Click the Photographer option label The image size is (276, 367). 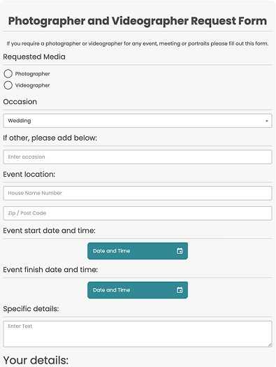click(33, 73)
